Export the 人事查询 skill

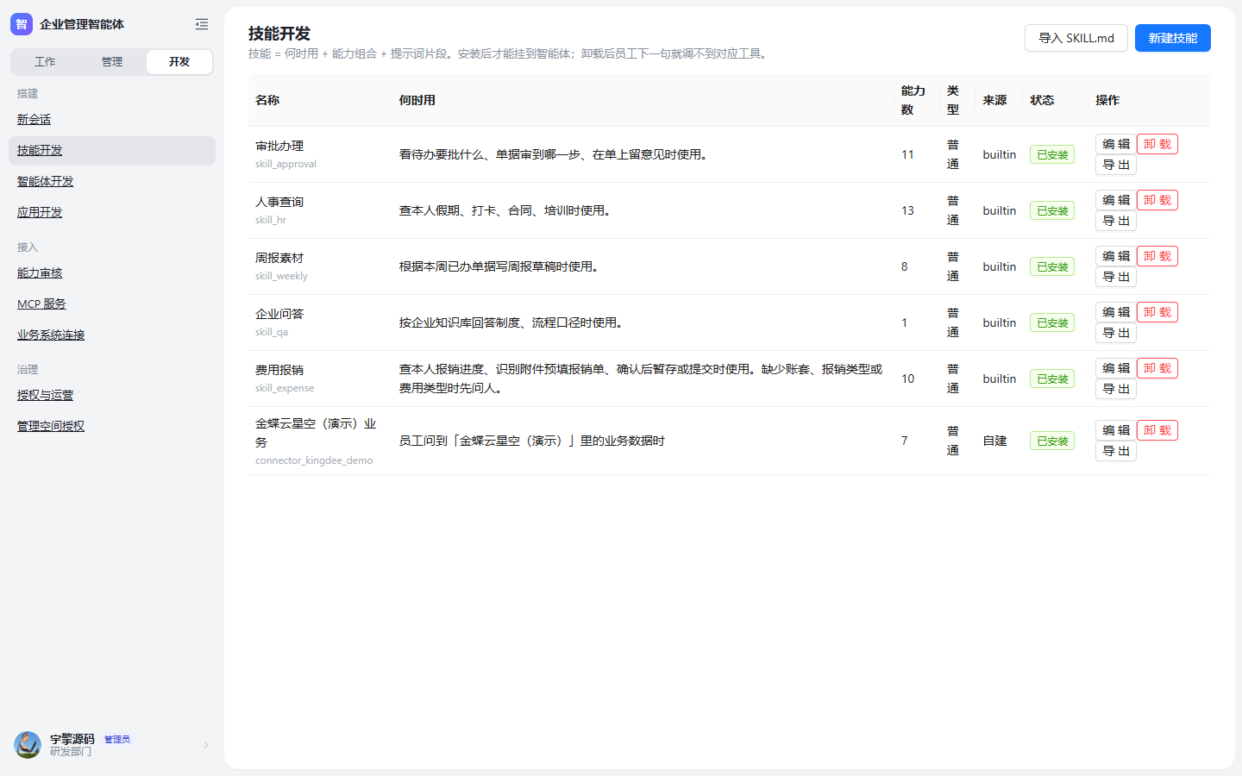click(1116, 221)
